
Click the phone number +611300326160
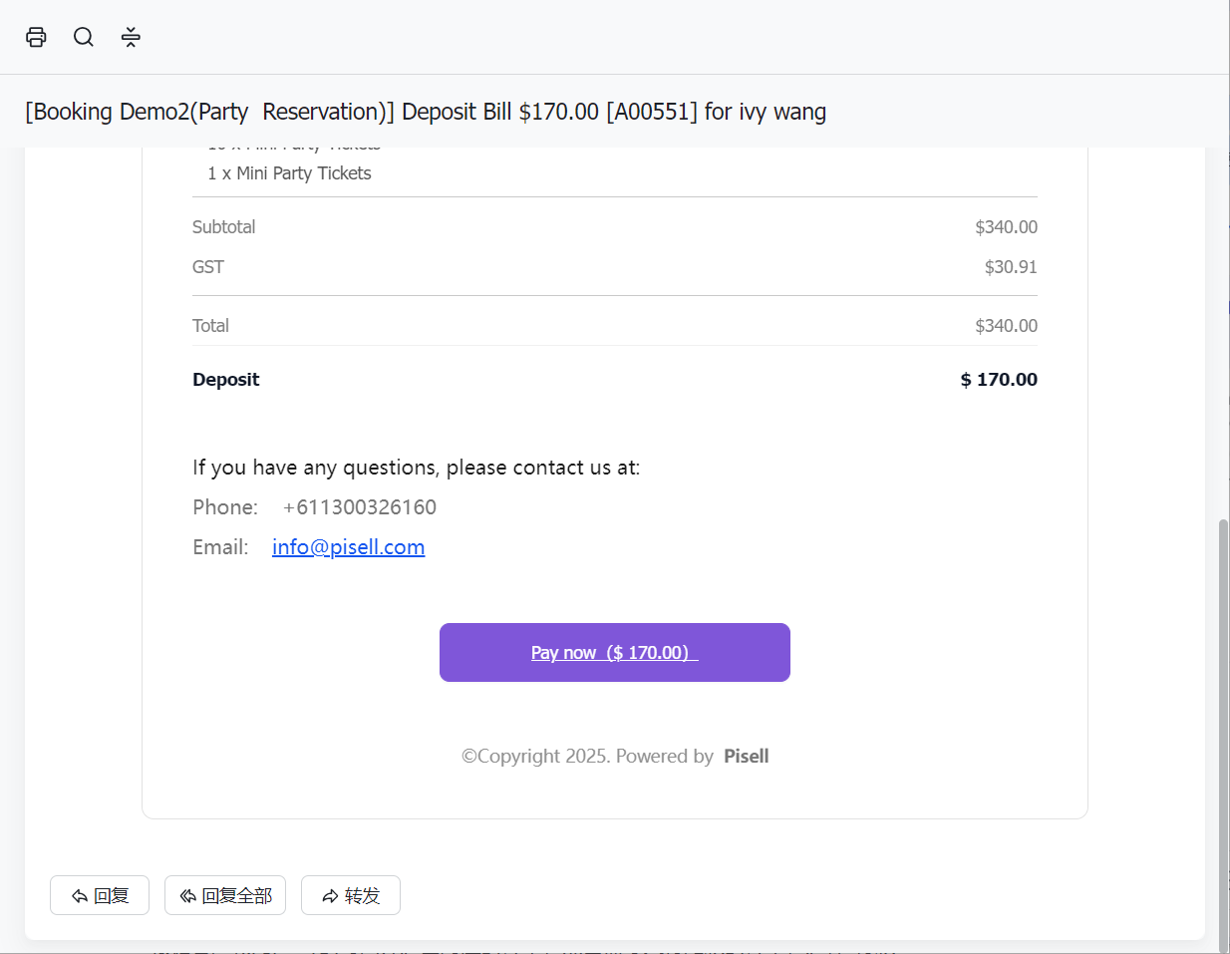[x=360, y=507]
